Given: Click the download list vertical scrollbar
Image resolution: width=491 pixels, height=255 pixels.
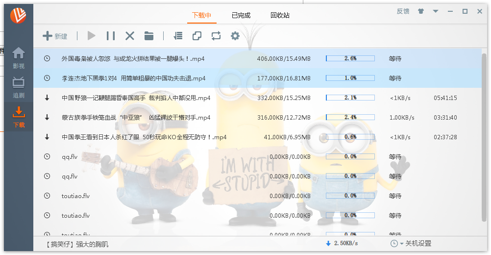Looking at the screenshot, I should click(x=484, y=137).
